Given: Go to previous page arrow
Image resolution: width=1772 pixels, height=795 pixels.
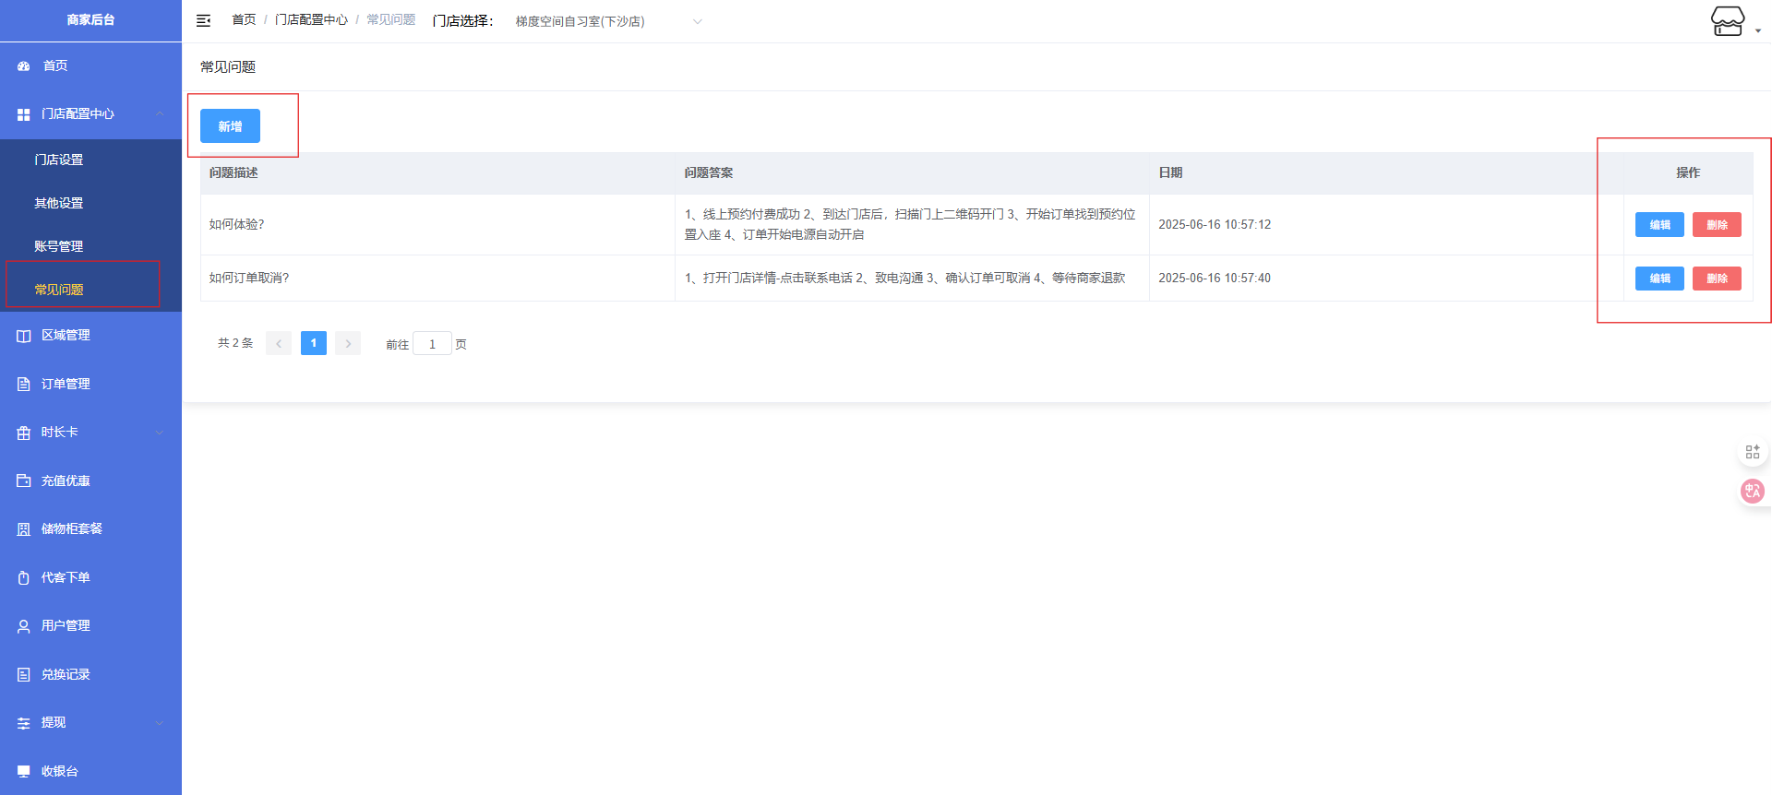Looking at the screenshot, I should pyautogui.click(x=279, y=344).
